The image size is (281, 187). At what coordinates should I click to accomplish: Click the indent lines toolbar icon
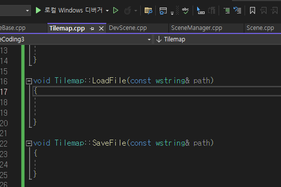[227, 10]
